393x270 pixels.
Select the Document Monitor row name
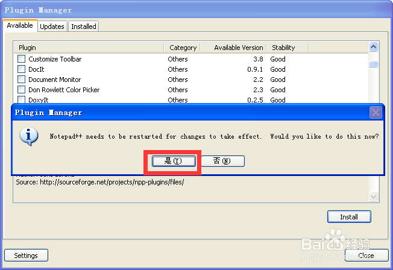click(x=55, y=80)
